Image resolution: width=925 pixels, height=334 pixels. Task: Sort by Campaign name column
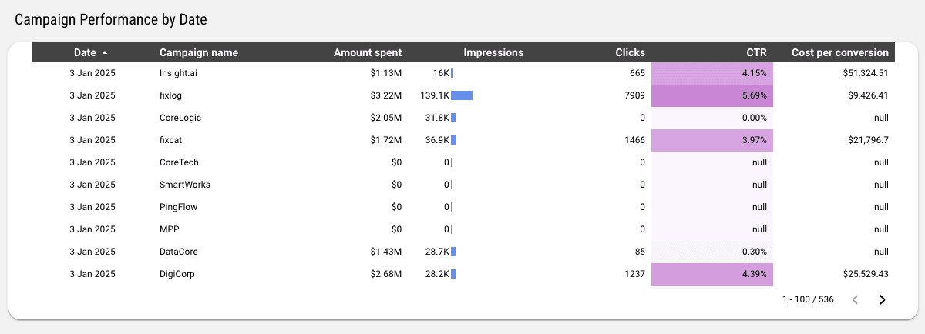(199, 53)
